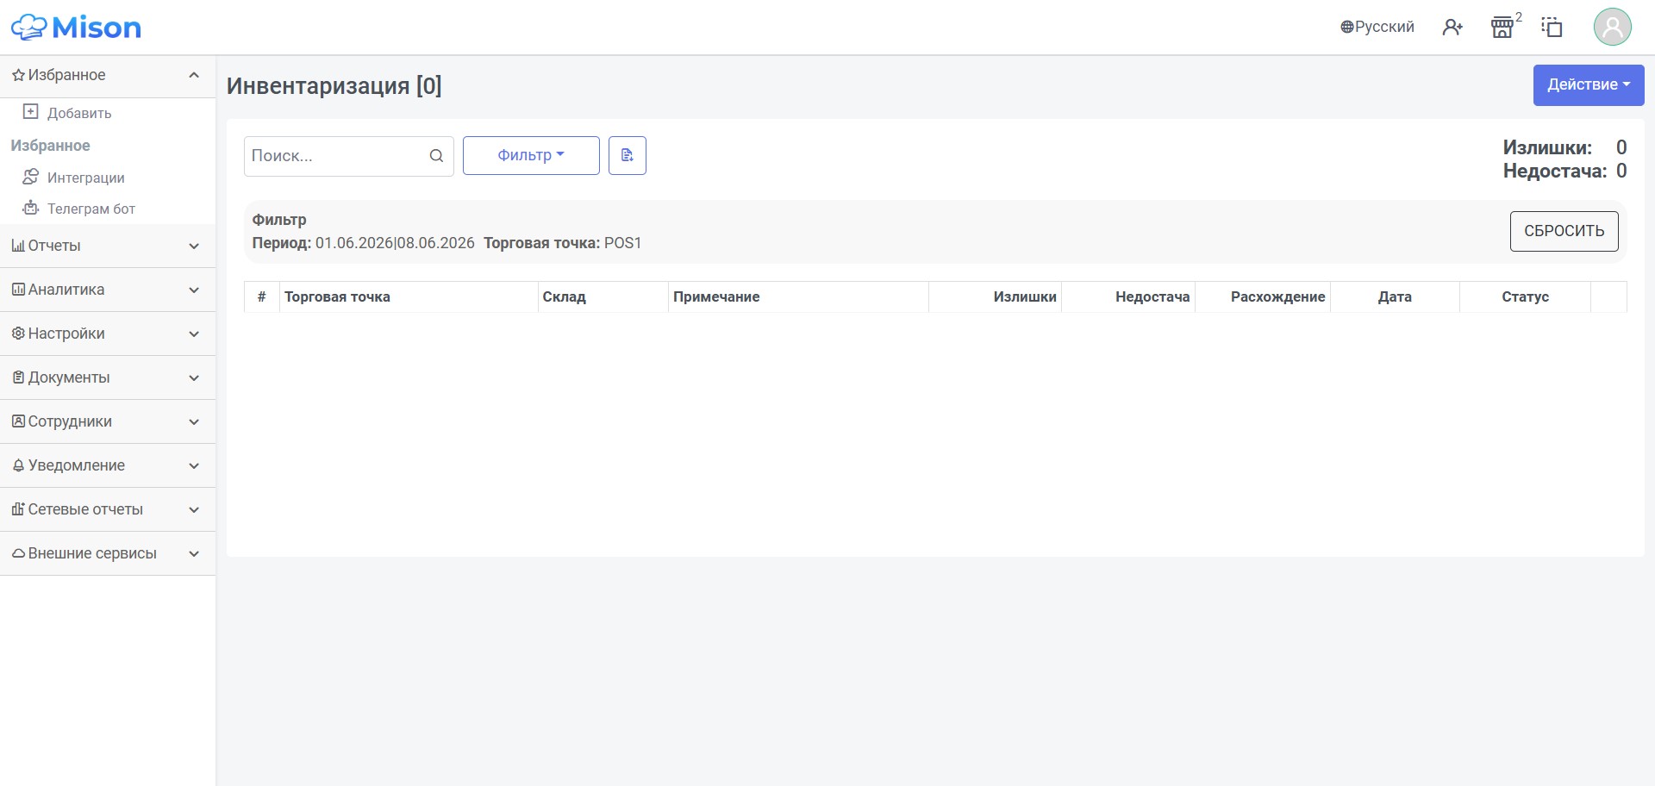Click the Телеграм бот robot icon
This screenshot has height=786, width=1655.
[x=30, y=208]
